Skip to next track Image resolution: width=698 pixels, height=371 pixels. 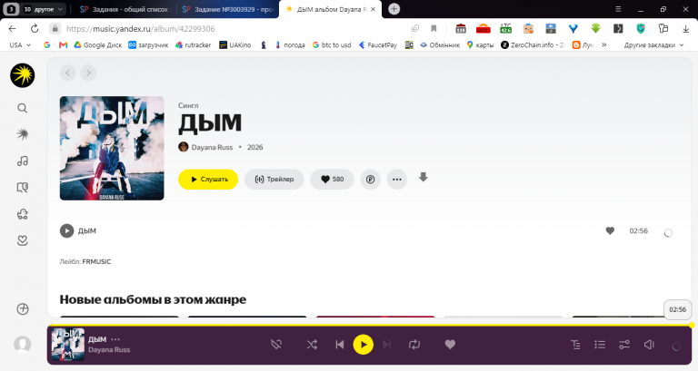(387, 345)
